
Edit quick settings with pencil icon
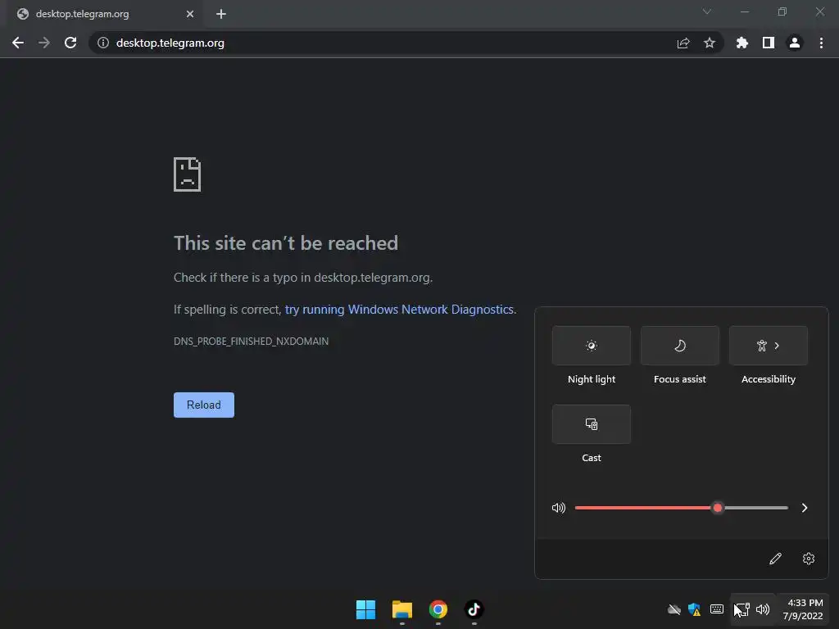[775, 559]
